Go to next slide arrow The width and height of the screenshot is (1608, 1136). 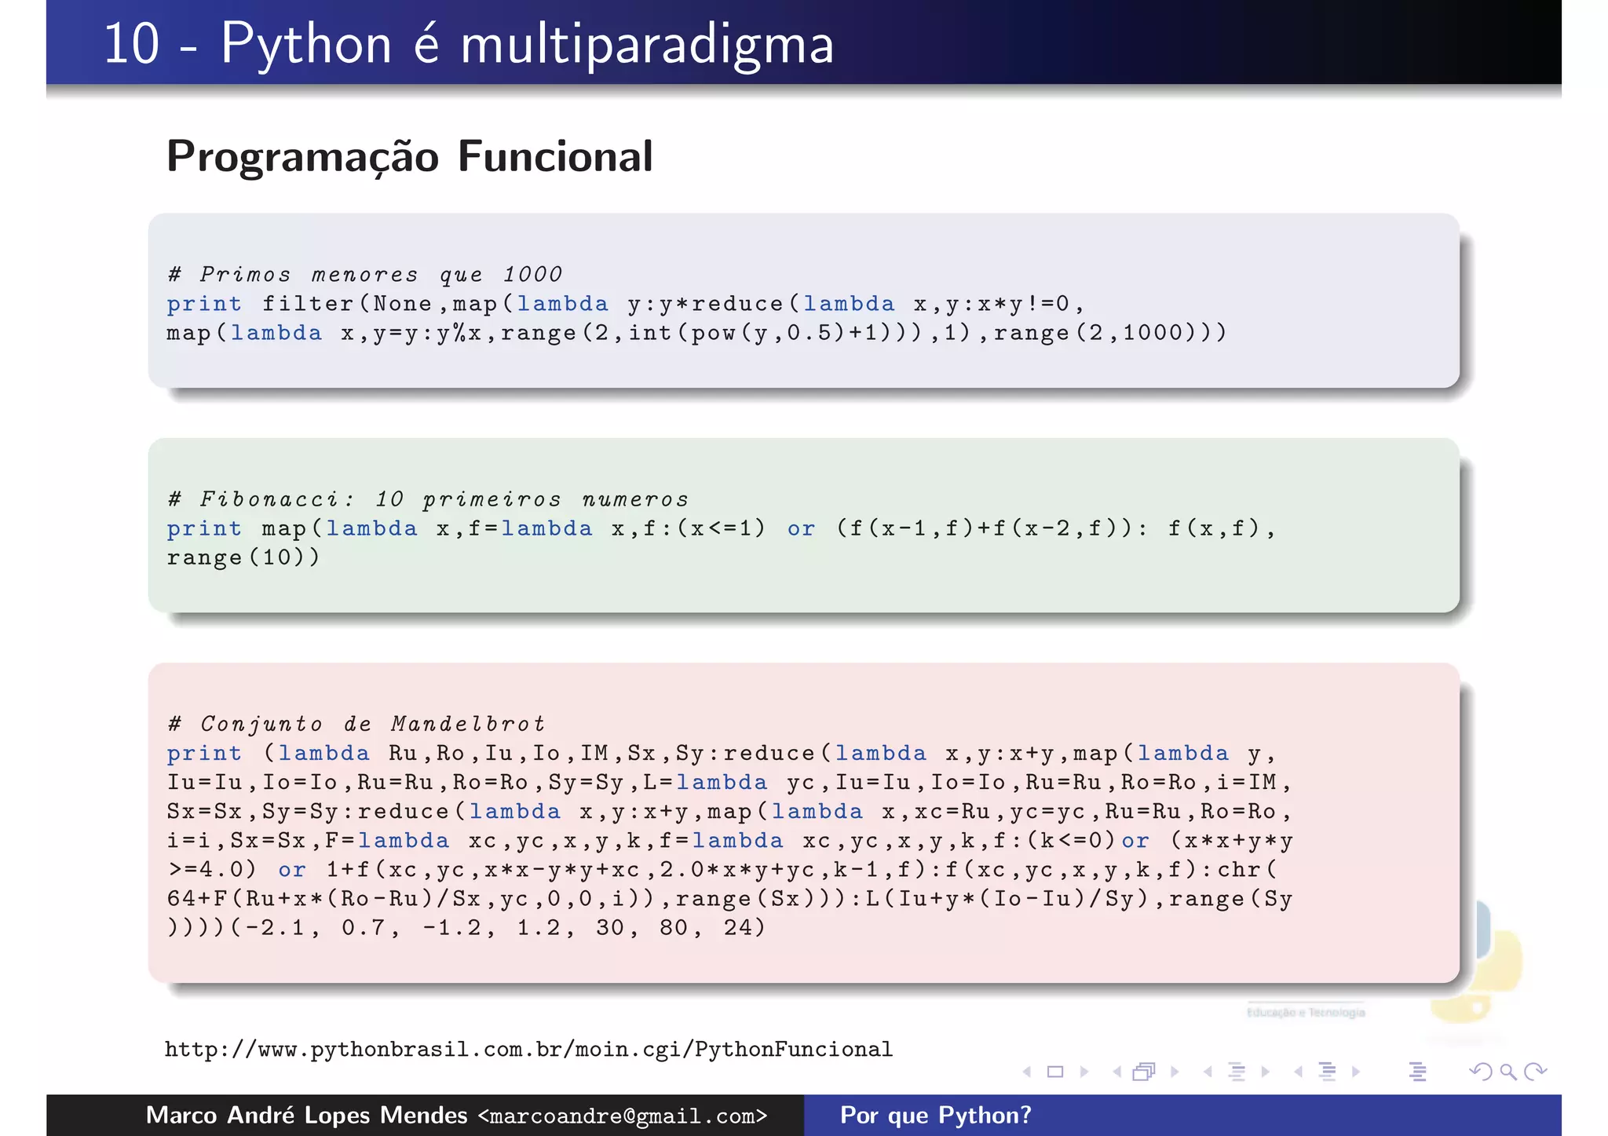tap(1084, 1072)
